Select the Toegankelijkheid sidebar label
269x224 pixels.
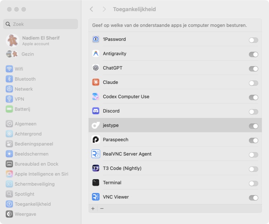[33, 204]
